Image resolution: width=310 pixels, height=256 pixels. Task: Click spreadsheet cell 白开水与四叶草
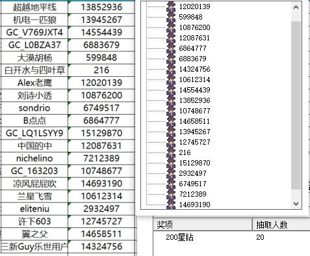34,70
